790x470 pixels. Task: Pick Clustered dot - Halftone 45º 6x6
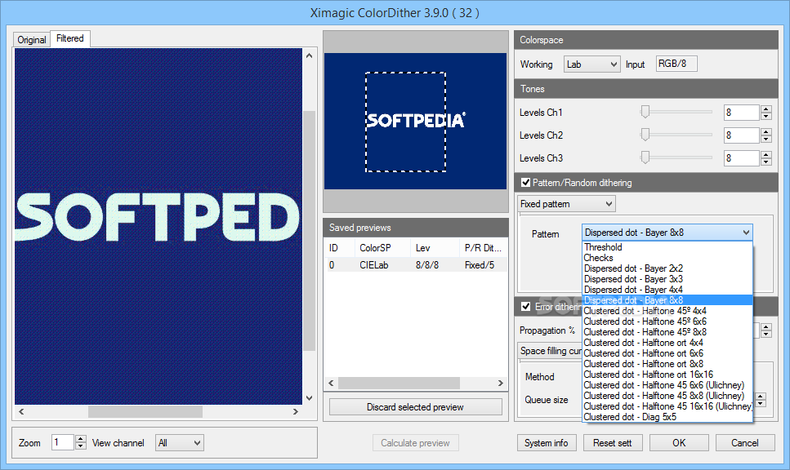click(667, 321)
